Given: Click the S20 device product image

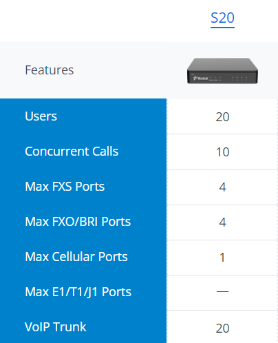Looking at the screenshot, I should tap(222, 71).
